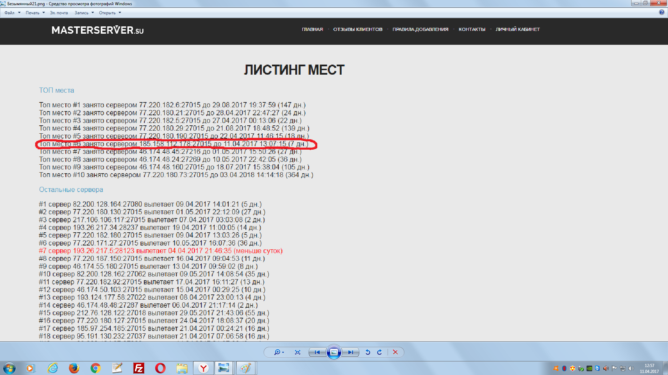
Task: Rotate image clockwise
Action: [380, 352]
